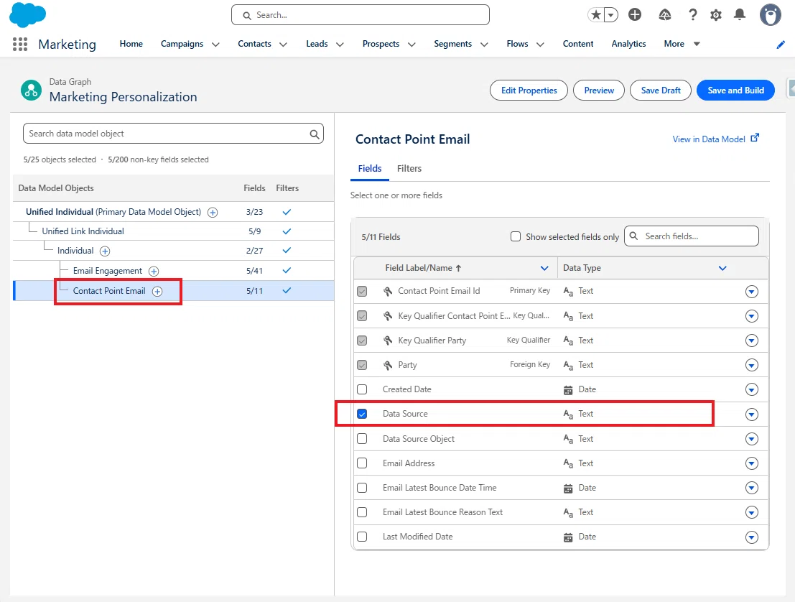Screen dimensions: 795x602
Task: Click the key icon beside Contact Point Email Id
Action: [x=388, y=291]
